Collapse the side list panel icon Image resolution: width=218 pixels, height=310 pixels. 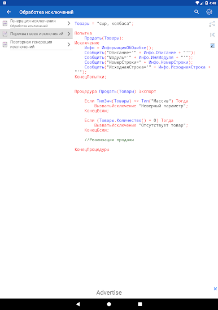212,35
